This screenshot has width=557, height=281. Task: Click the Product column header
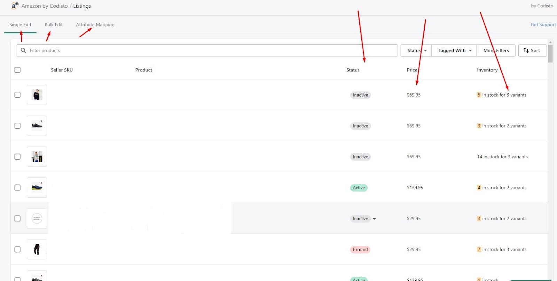point(144,70)
